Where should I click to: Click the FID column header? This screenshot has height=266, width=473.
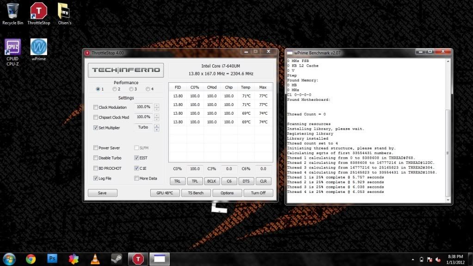click(178, 87)
